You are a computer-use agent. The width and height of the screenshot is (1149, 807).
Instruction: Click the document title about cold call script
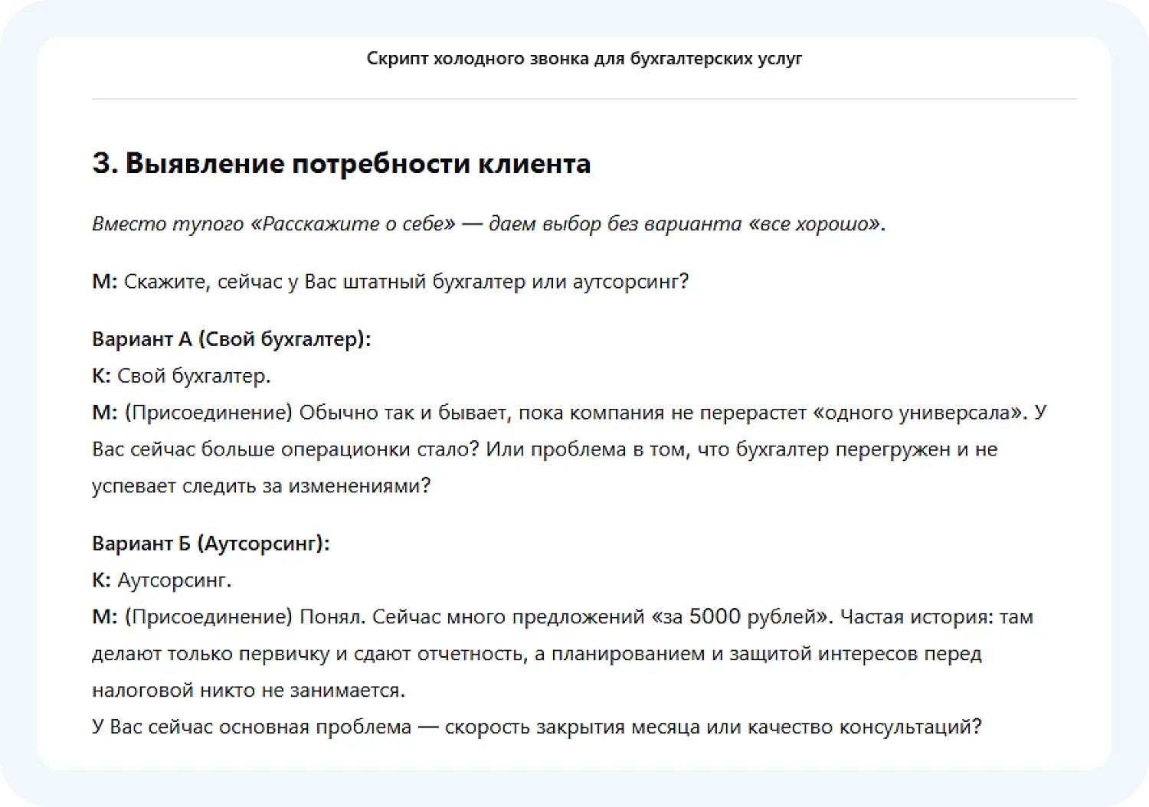pyautogui.click(x=584, y=57)
